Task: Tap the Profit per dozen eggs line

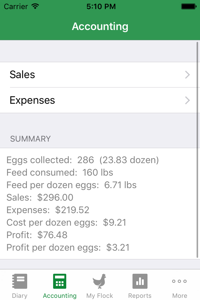Action: (x=68, y=247)
